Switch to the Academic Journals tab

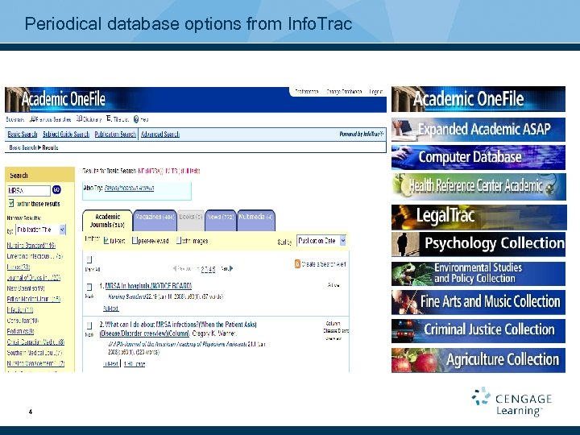(107, 221)
